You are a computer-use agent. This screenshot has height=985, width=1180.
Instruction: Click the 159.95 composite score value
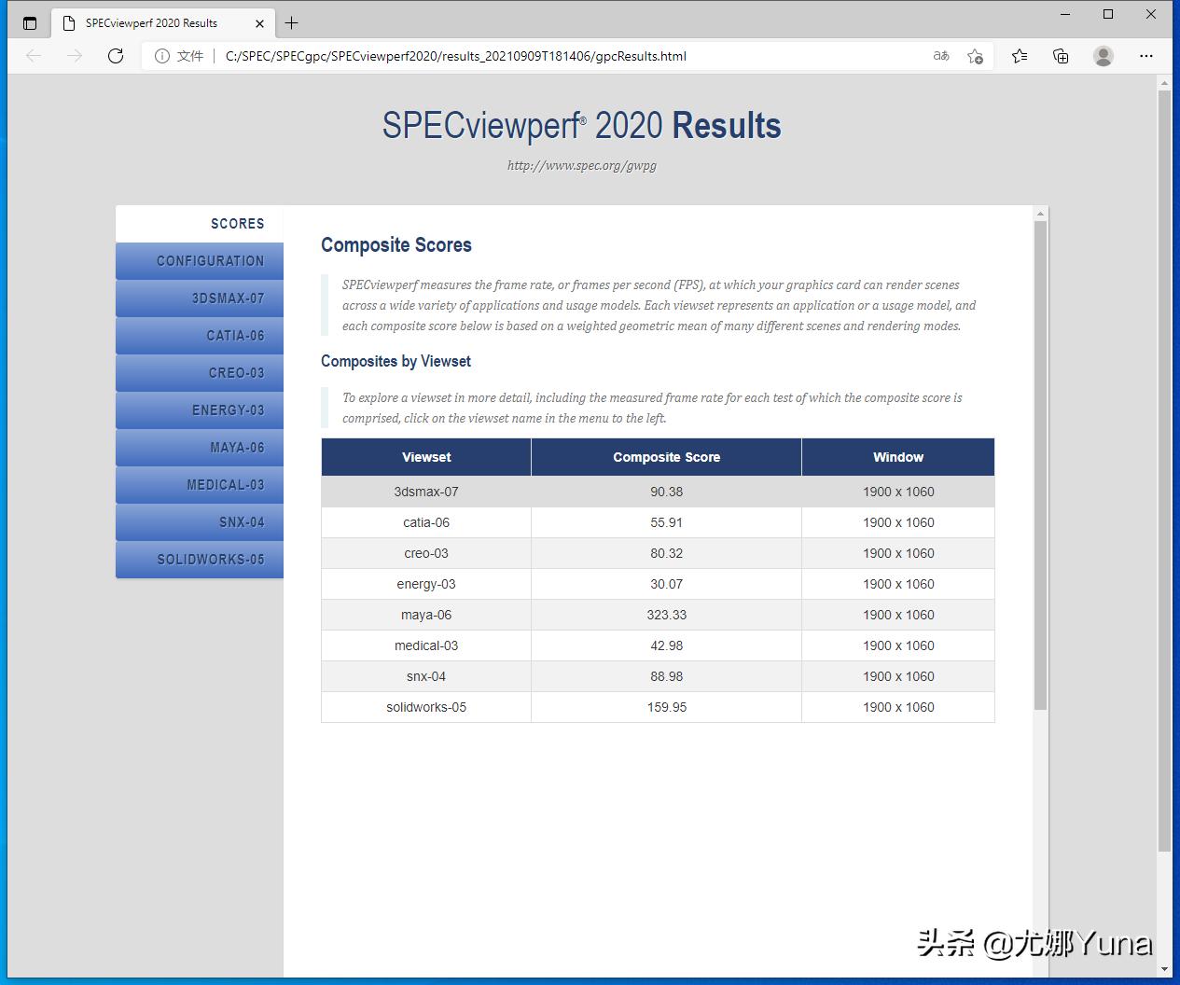point(666,707)
